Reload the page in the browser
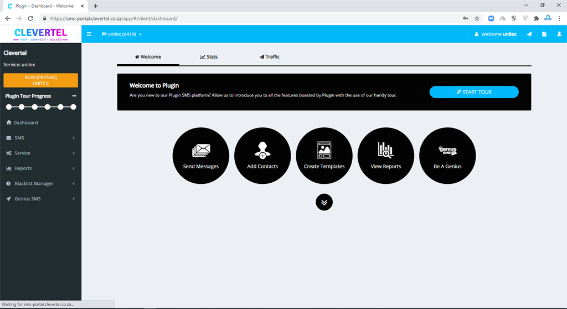This screenshot has height=309, width=567. coord(30,18)
